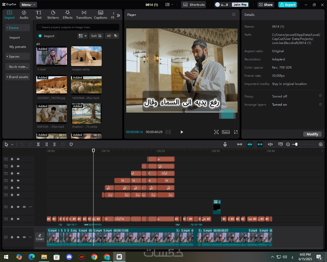Click the Export button
The height and width of the screenshot is (262, 327).
[x=287, y=5]
